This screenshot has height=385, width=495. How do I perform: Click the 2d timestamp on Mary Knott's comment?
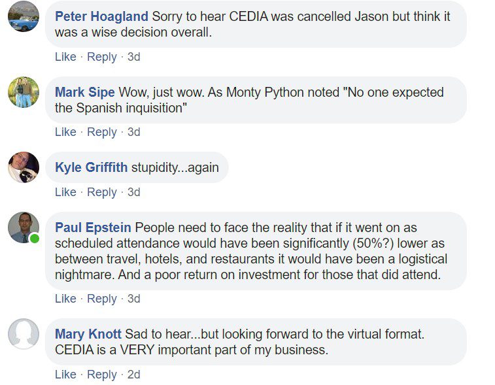click(x=133, y=375)
